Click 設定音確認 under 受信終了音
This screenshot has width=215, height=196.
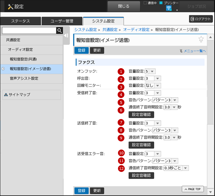pos(141,115)
